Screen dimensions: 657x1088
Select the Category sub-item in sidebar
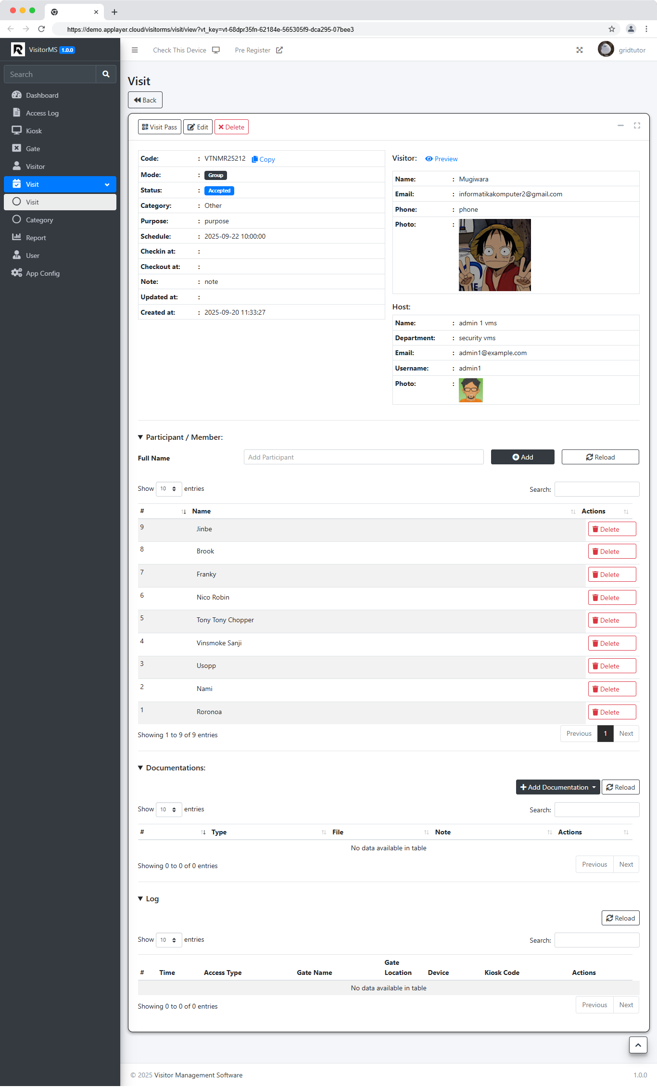pyautogui.click(x=60, y=220)
